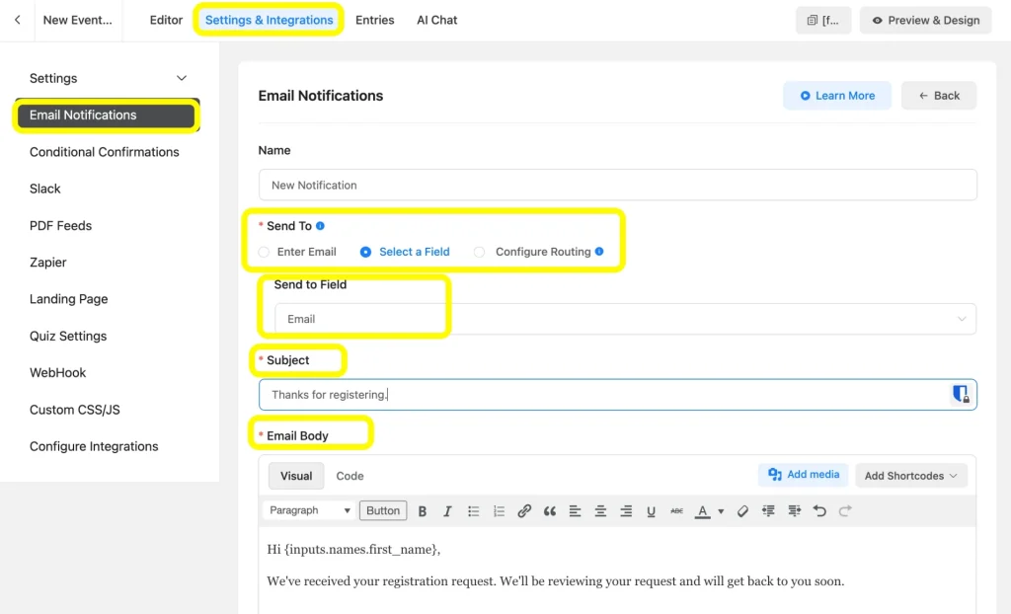Screen dimensions: 1011x614
Task: Increase indent in editor toolbar
Action: pos(795,510)
